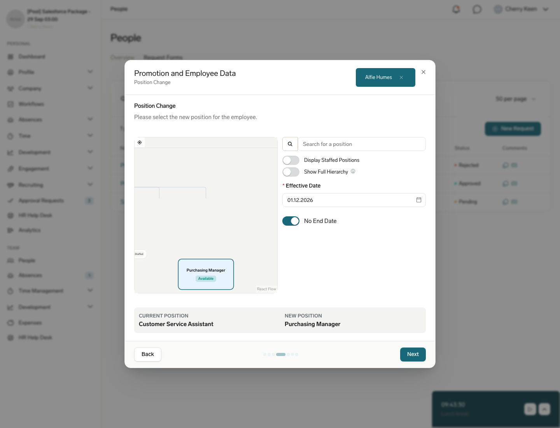This screenshot has width=560, height=428.
Task: Expand the Engagement chevron in the sidebar
Action: click(x=90, y=168)
